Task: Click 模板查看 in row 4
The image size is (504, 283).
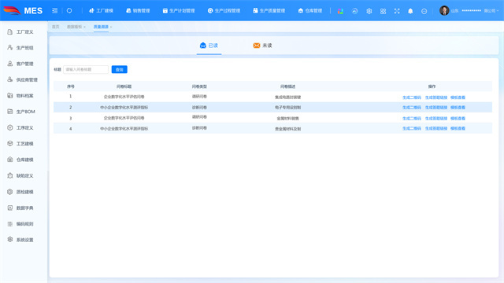Action: coord(458,128)
